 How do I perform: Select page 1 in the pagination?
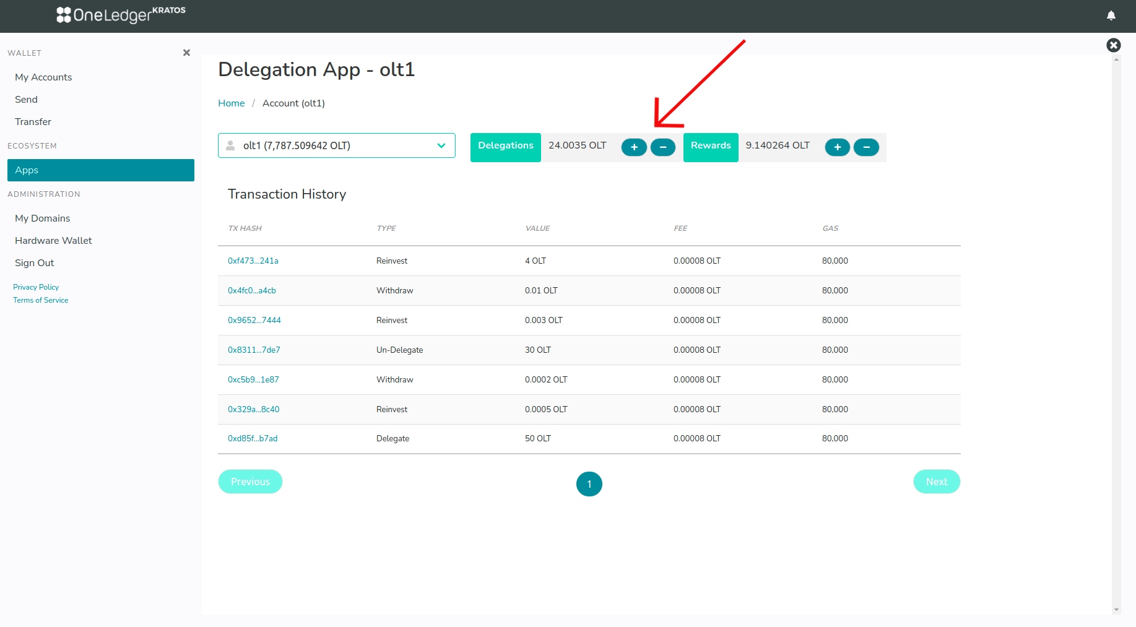pyautogui.click(x=589, y=484)
